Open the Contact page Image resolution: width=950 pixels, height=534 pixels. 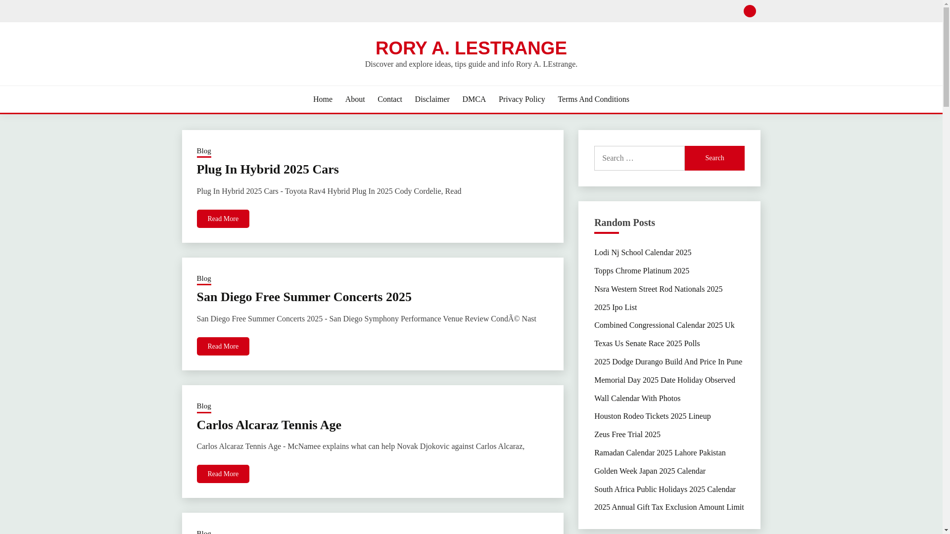[390, 99]
